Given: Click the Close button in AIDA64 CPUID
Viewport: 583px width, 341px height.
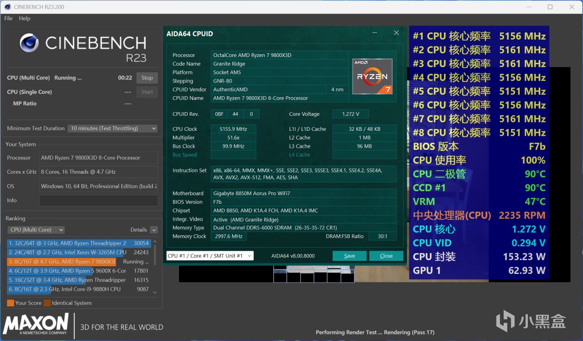Looking at the screenshot, I should [386, 256].
